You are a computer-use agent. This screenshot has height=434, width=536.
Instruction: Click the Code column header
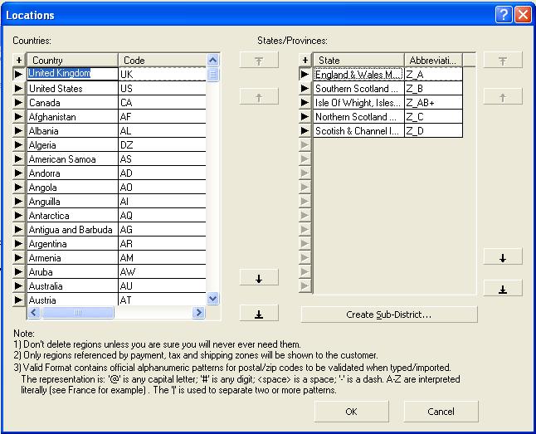coord(163,61)
